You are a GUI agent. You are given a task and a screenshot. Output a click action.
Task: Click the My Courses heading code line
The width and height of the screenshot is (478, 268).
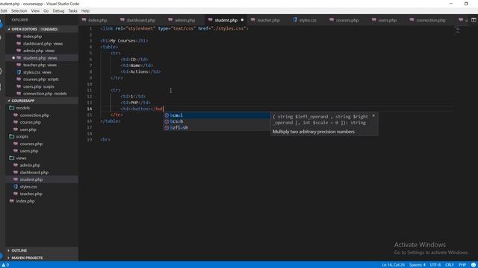tap(124, 41)
